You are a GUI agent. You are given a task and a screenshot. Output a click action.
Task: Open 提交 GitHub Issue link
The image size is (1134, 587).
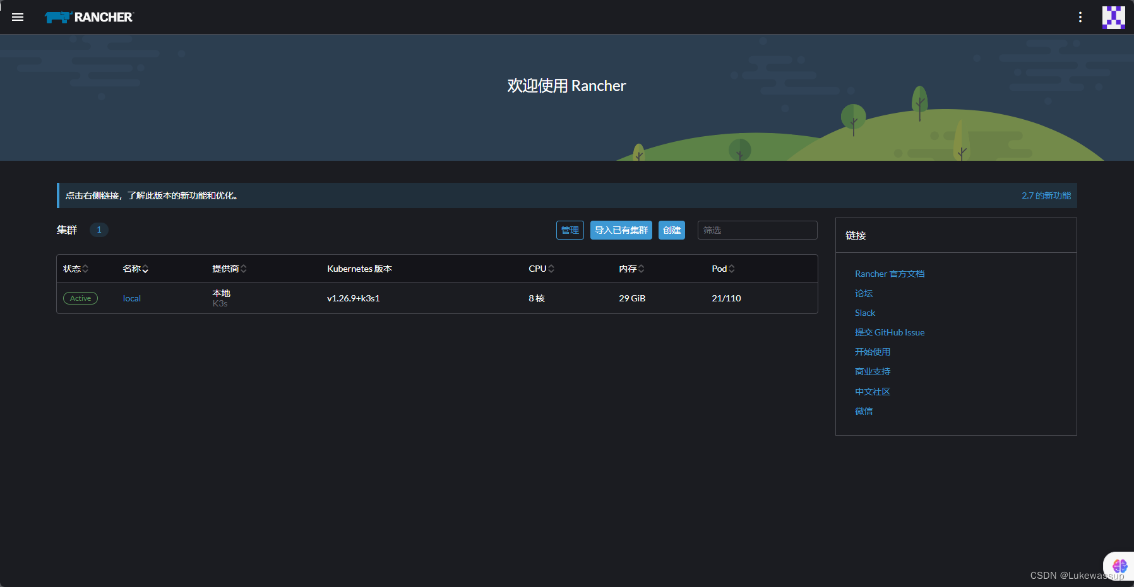(890, 332)
